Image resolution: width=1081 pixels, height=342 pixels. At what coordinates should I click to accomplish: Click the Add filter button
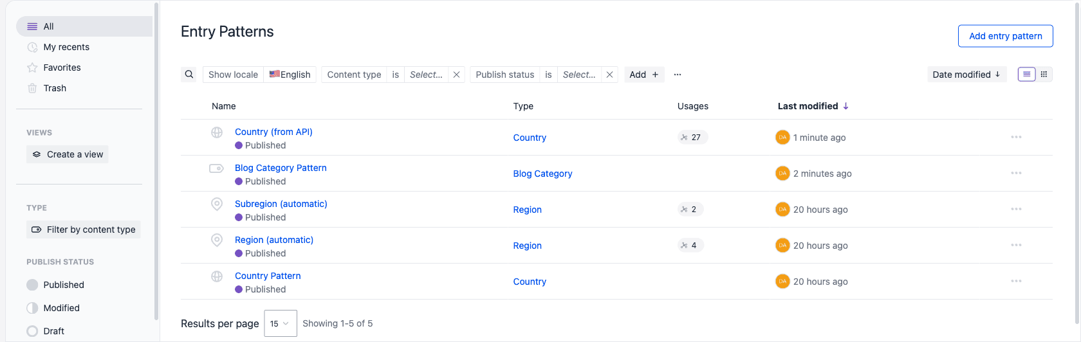644,75
